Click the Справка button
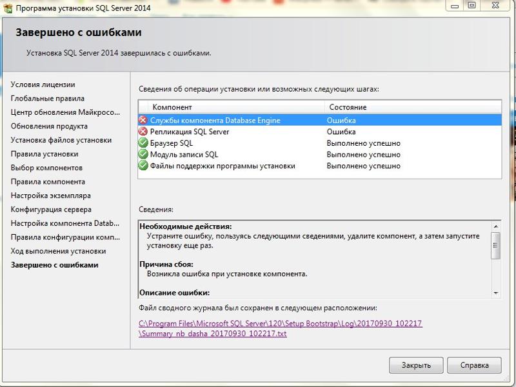Image resolution: width=516 pixels, height=387 pixels. tap(474, 365)
